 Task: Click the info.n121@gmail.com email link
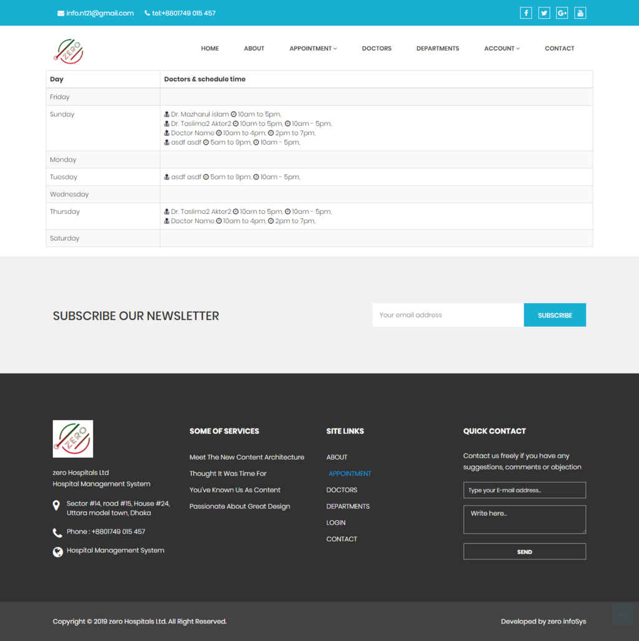pyautogui.click(x=96, y=13)
